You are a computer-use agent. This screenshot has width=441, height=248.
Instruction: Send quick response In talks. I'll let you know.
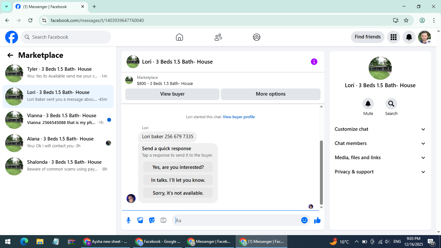pos(178,180)
